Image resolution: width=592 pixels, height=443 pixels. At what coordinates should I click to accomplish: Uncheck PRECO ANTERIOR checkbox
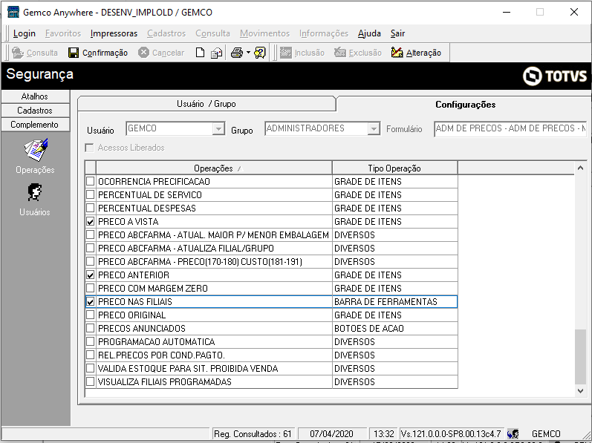(x=90, y=275)
